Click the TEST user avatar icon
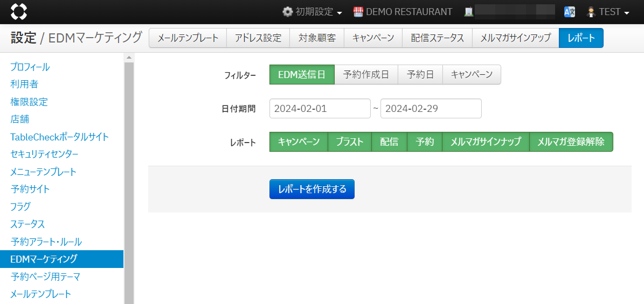644x304 pixels. tap(591, 12)
